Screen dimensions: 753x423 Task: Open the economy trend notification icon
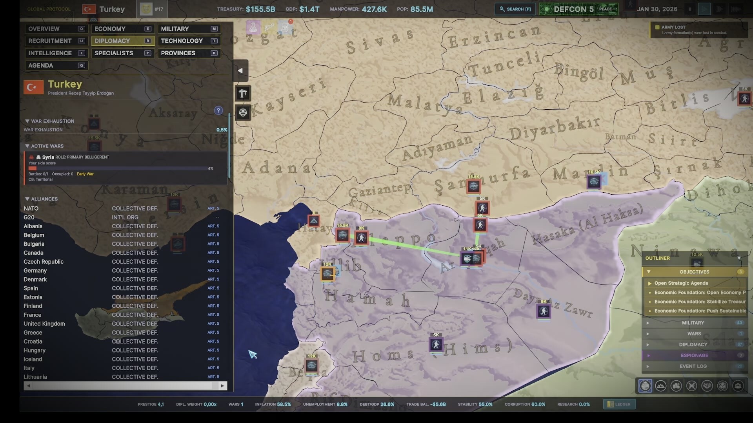(269, 27)
